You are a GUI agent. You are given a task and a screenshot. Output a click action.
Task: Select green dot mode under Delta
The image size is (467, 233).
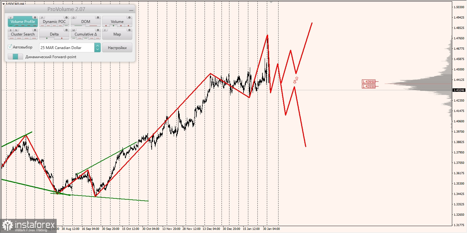coord(47,38)
